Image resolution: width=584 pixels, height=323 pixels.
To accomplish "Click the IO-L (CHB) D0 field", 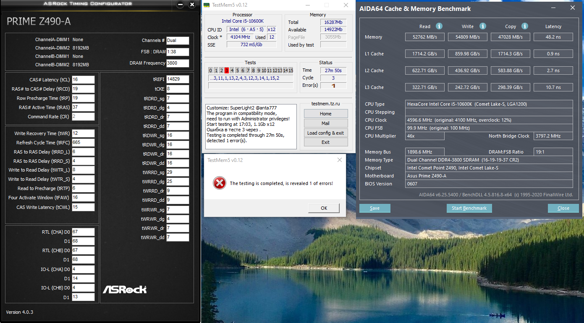I will click(83, 288).
